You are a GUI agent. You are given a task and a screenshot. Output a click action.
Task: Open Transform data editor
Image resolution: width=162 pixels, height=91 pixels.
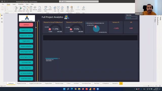click(x=46, y=9)
